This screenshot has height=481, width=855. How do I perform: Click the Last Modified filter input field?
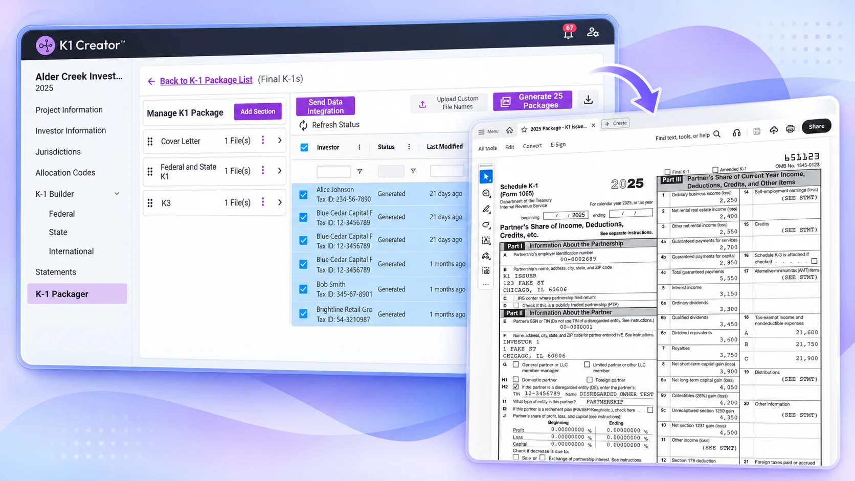click(x=447, y=171)
